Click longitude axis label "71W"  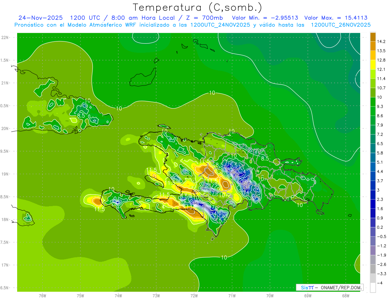pos(232,295)
